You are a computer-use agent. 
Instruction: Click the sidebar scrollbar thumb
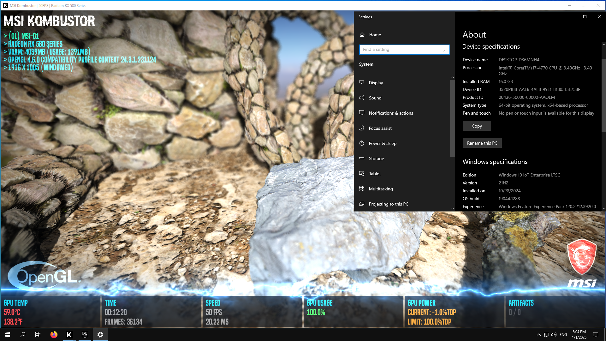coord(452,118)
